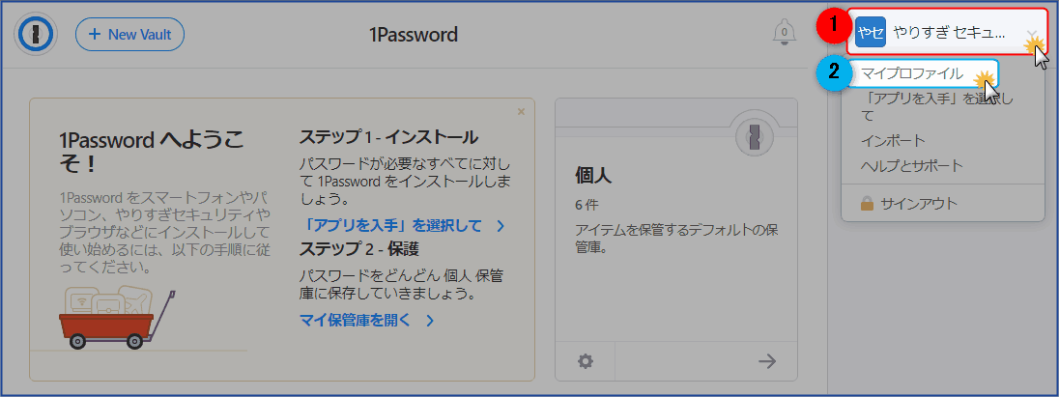Click the vault keyhole icon on 個人 card
This screenshot has width=1059, height=397.
tap(755, 136)
